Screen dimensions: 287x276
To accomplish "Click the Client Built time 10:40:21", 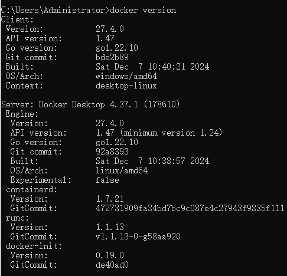I will tap(167, 67).
